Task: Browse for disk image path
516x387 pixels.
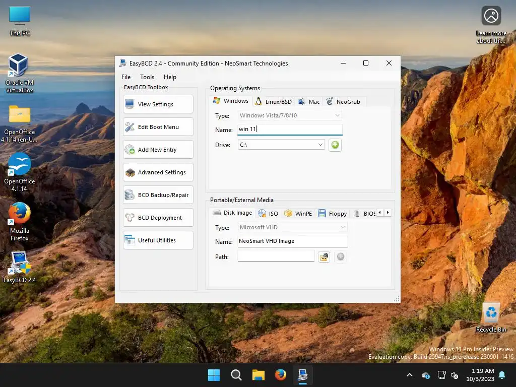Action: (x=324, y=256)
